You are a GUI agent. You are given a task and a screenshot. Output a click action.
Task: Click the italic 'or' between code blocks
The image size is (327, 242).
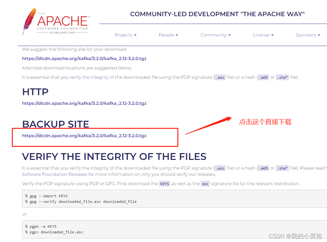pos(24,214)
